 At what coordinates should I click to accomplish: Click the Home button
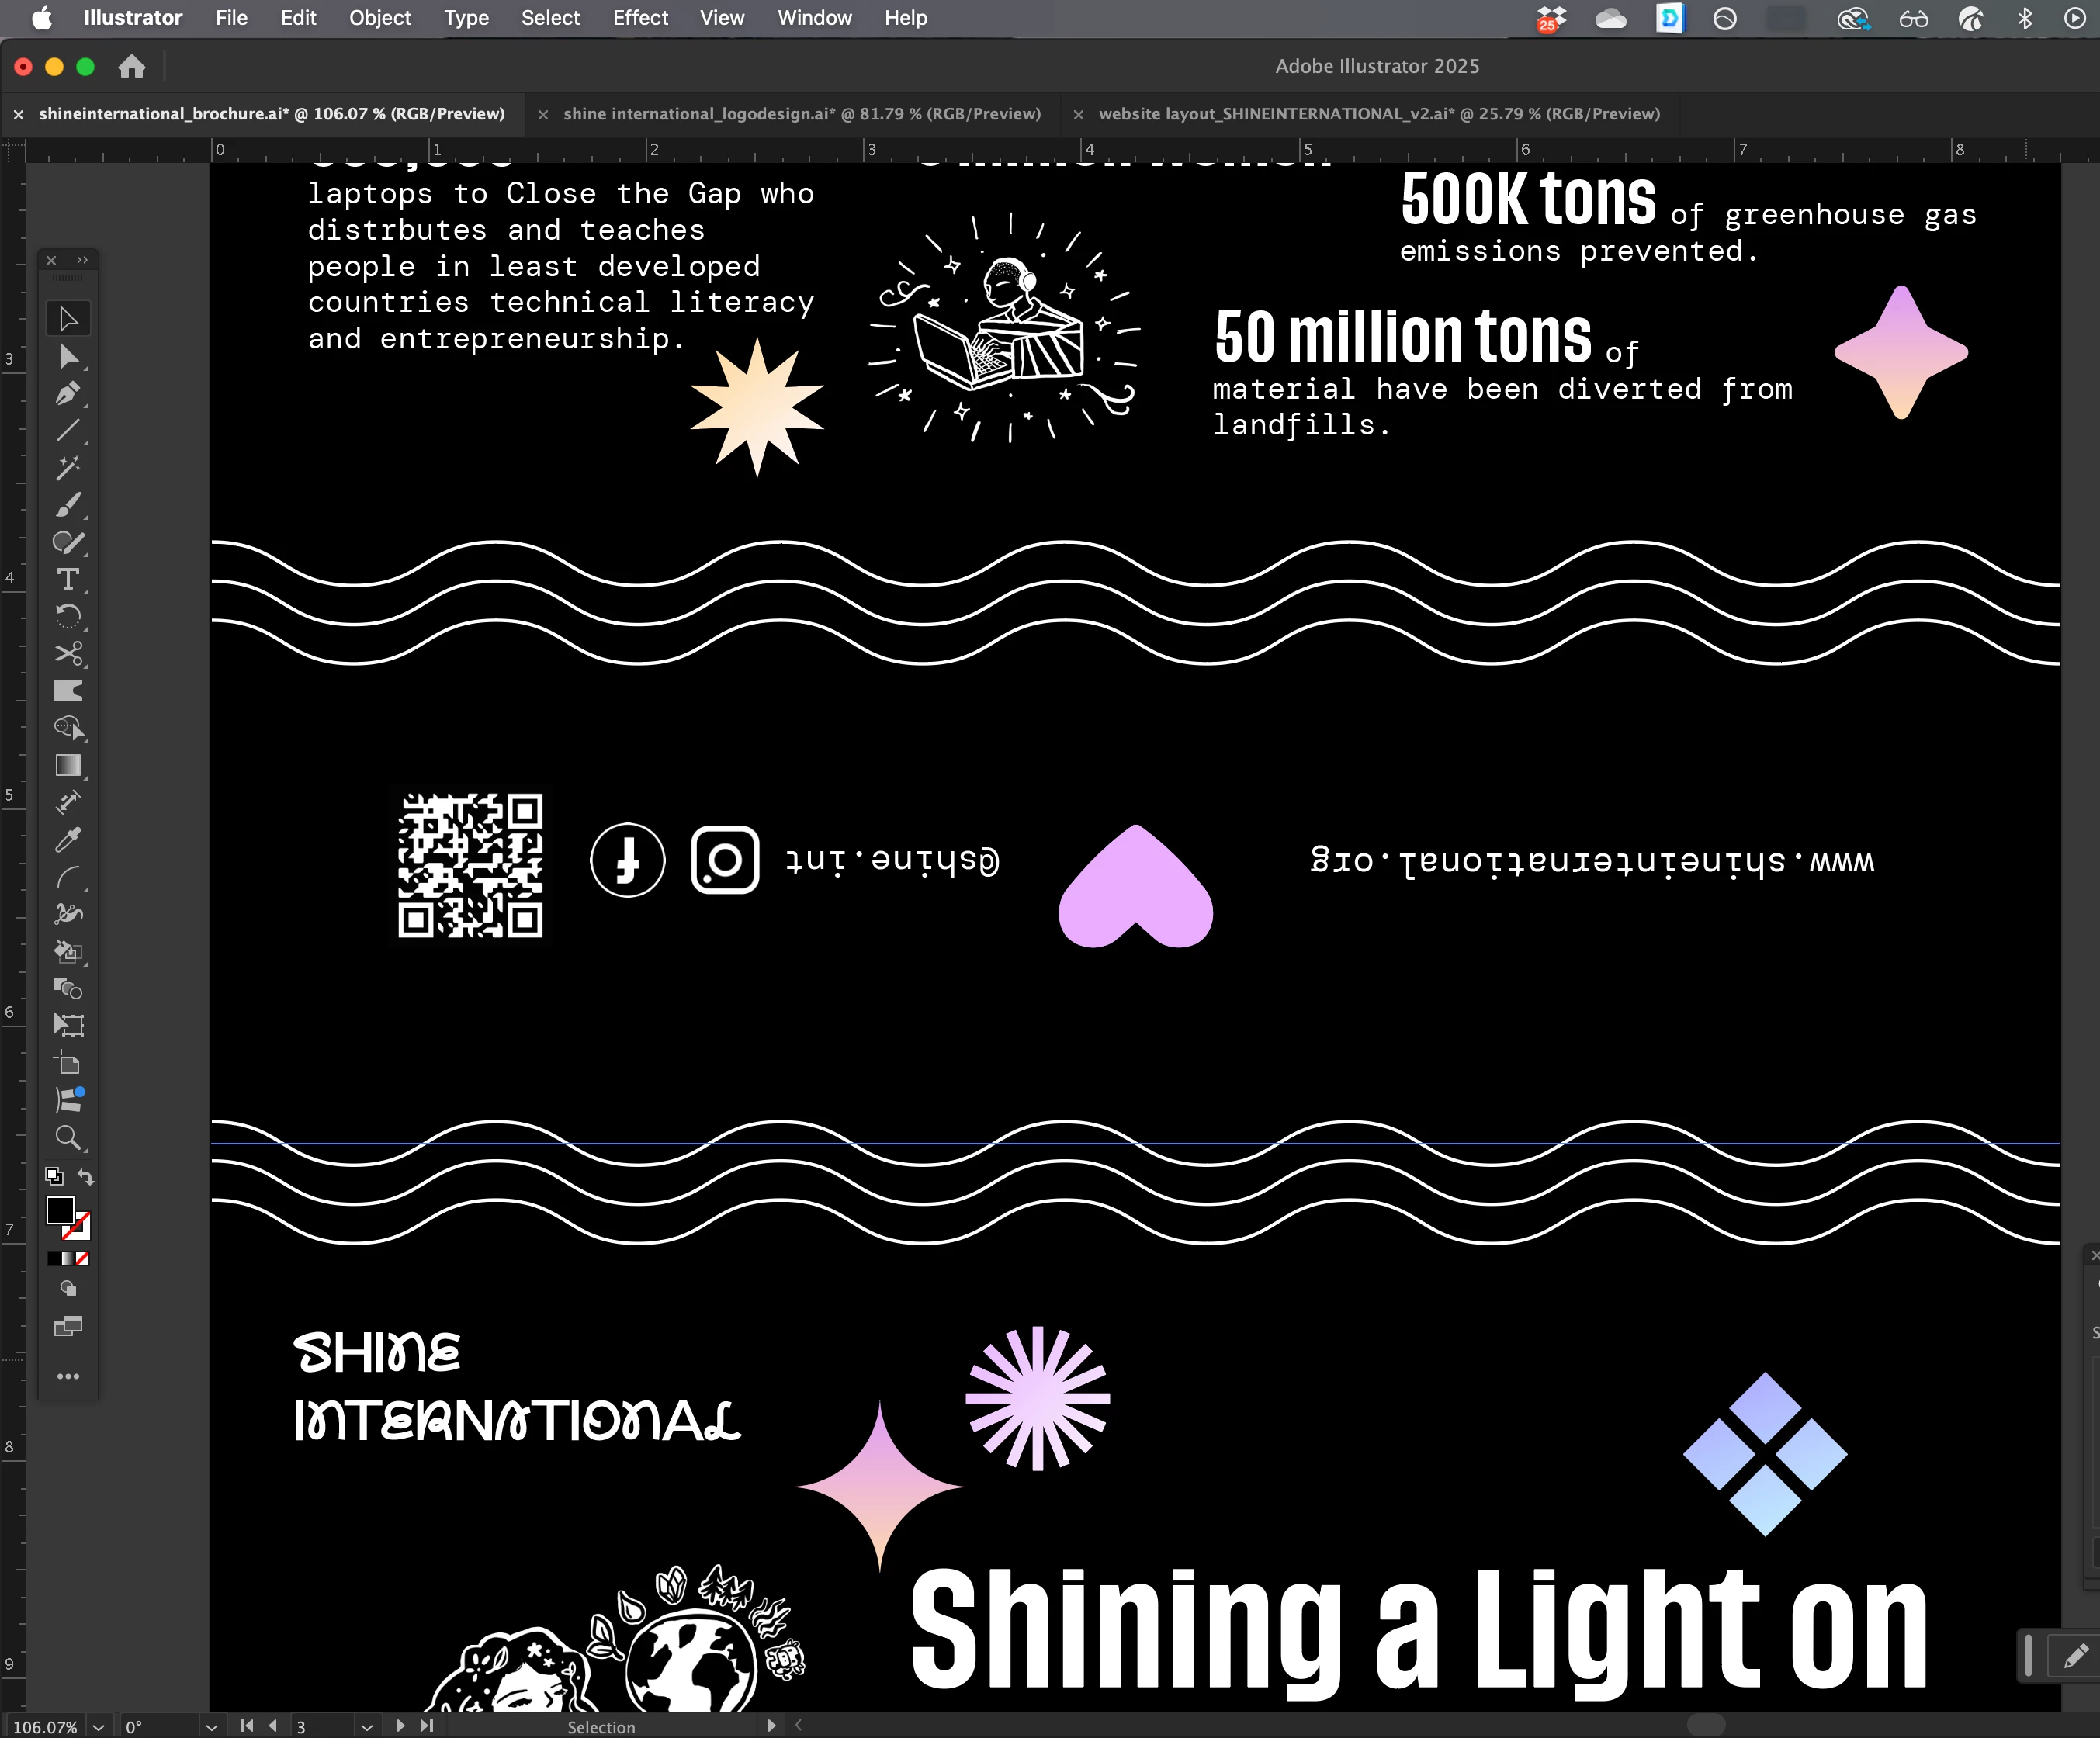(x=132, y=67)
